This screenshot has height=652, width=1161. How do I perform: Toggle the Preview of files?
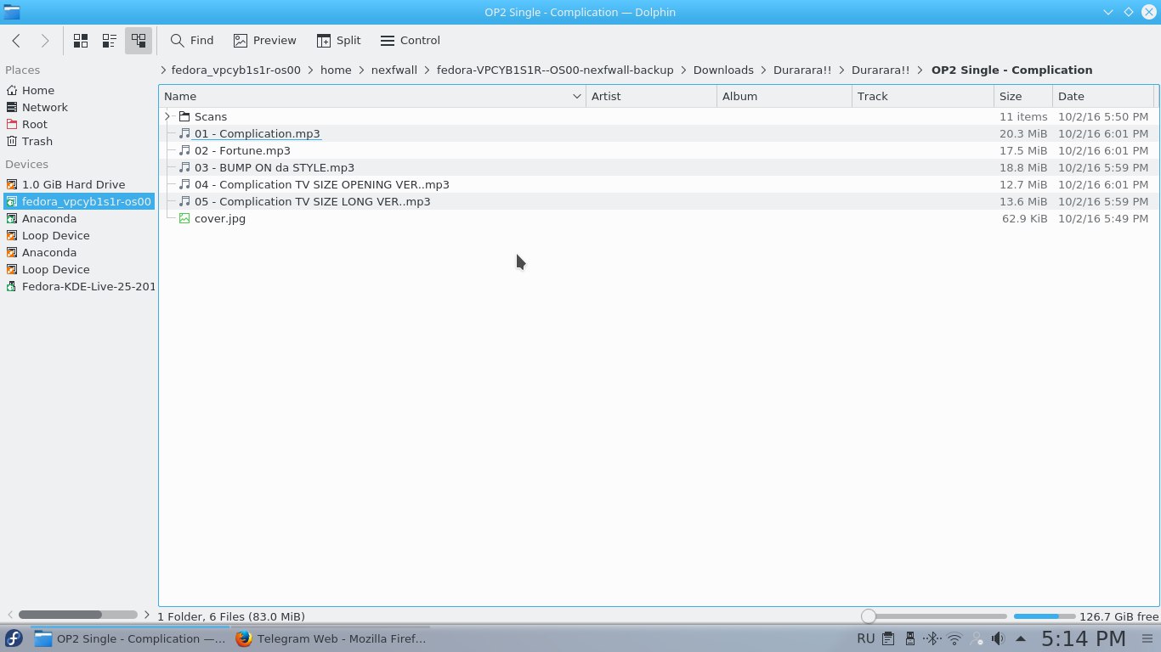[x=265, y=41]
